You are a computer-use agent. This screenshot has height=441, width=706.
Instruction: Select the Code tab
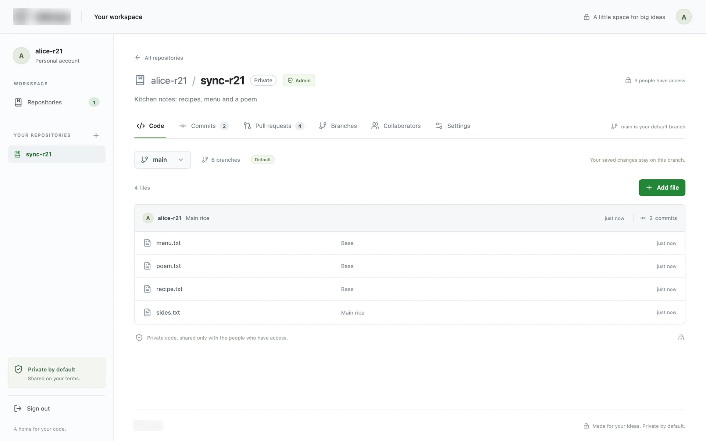click(x=150, y=126)
